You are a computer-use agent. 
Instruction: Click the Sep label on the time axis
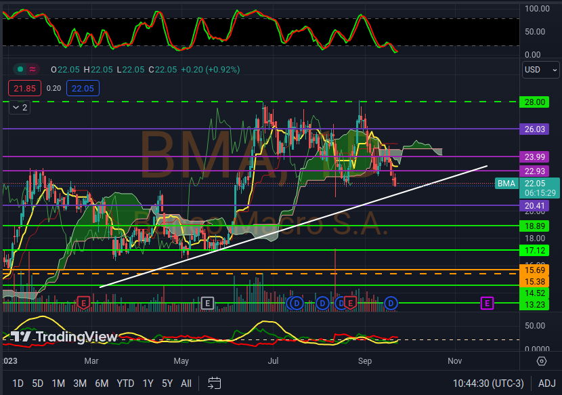(365, 361)
